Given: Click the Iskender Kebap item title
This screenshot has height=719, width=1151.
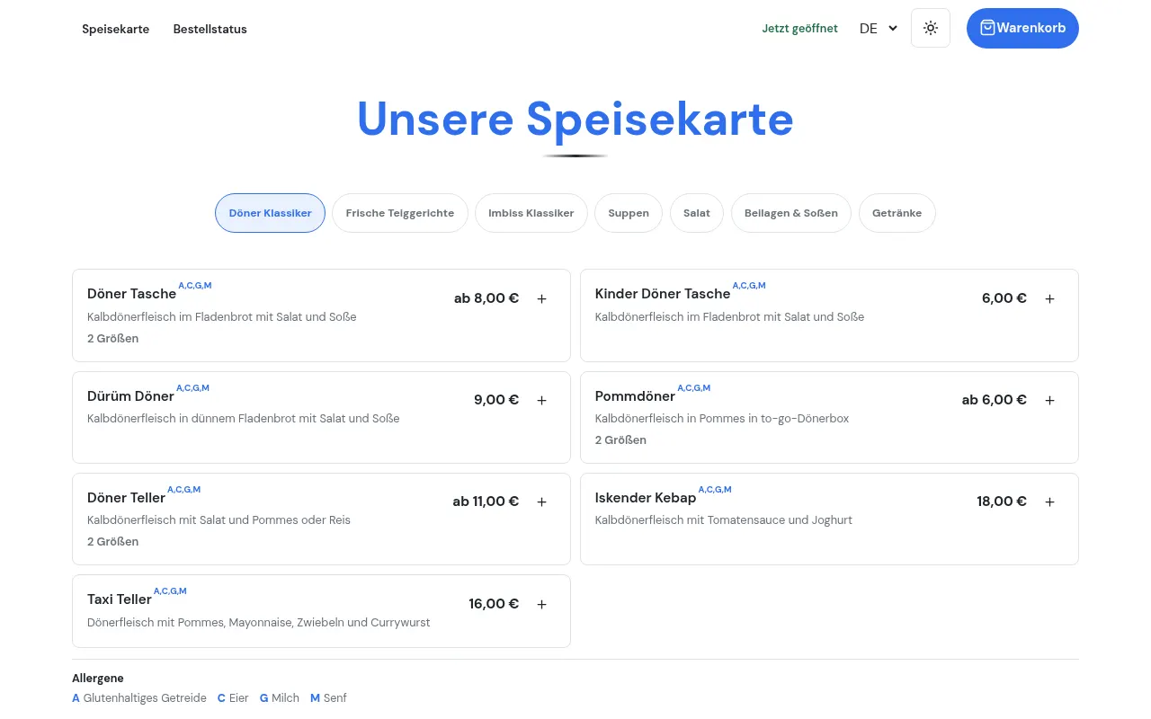Looking at the screenshot, I should click(x=646, y=498).
